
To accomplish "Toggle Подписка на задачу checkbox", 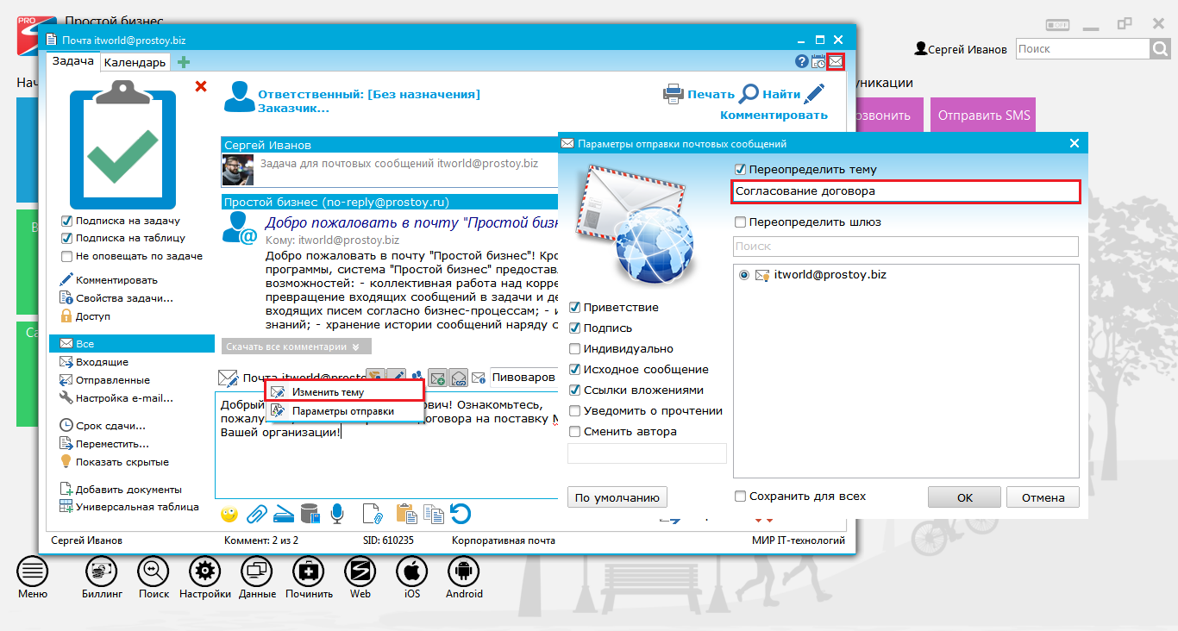I will point(67,221).
